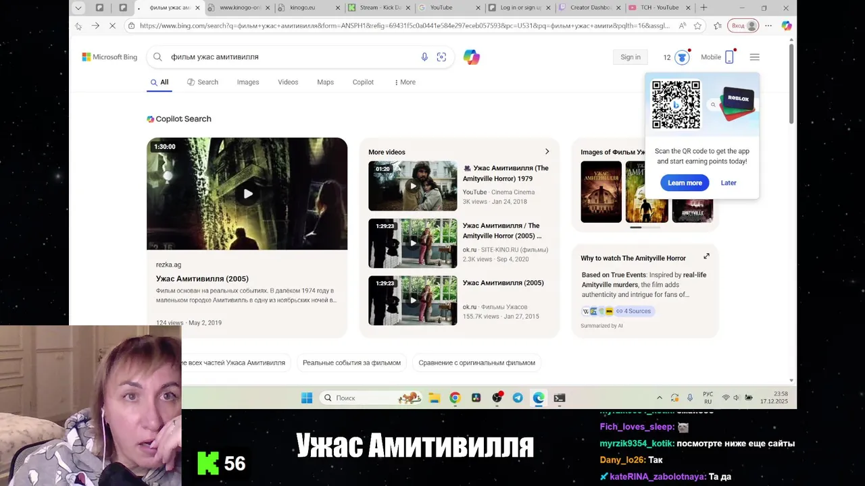The width and height of the screenshot is (865, 486).
Task: Click the browser address bar
Action: point(404,26)
